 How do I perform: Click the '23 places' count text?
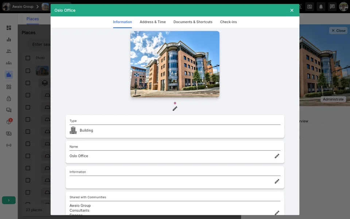point(34,210)
